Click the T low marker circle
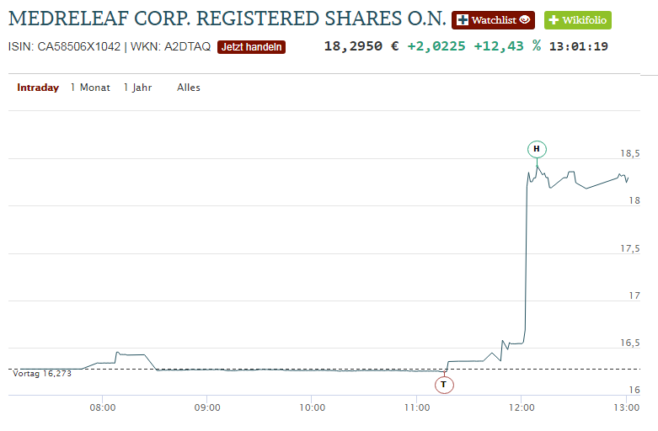 [x=444, y=385]
